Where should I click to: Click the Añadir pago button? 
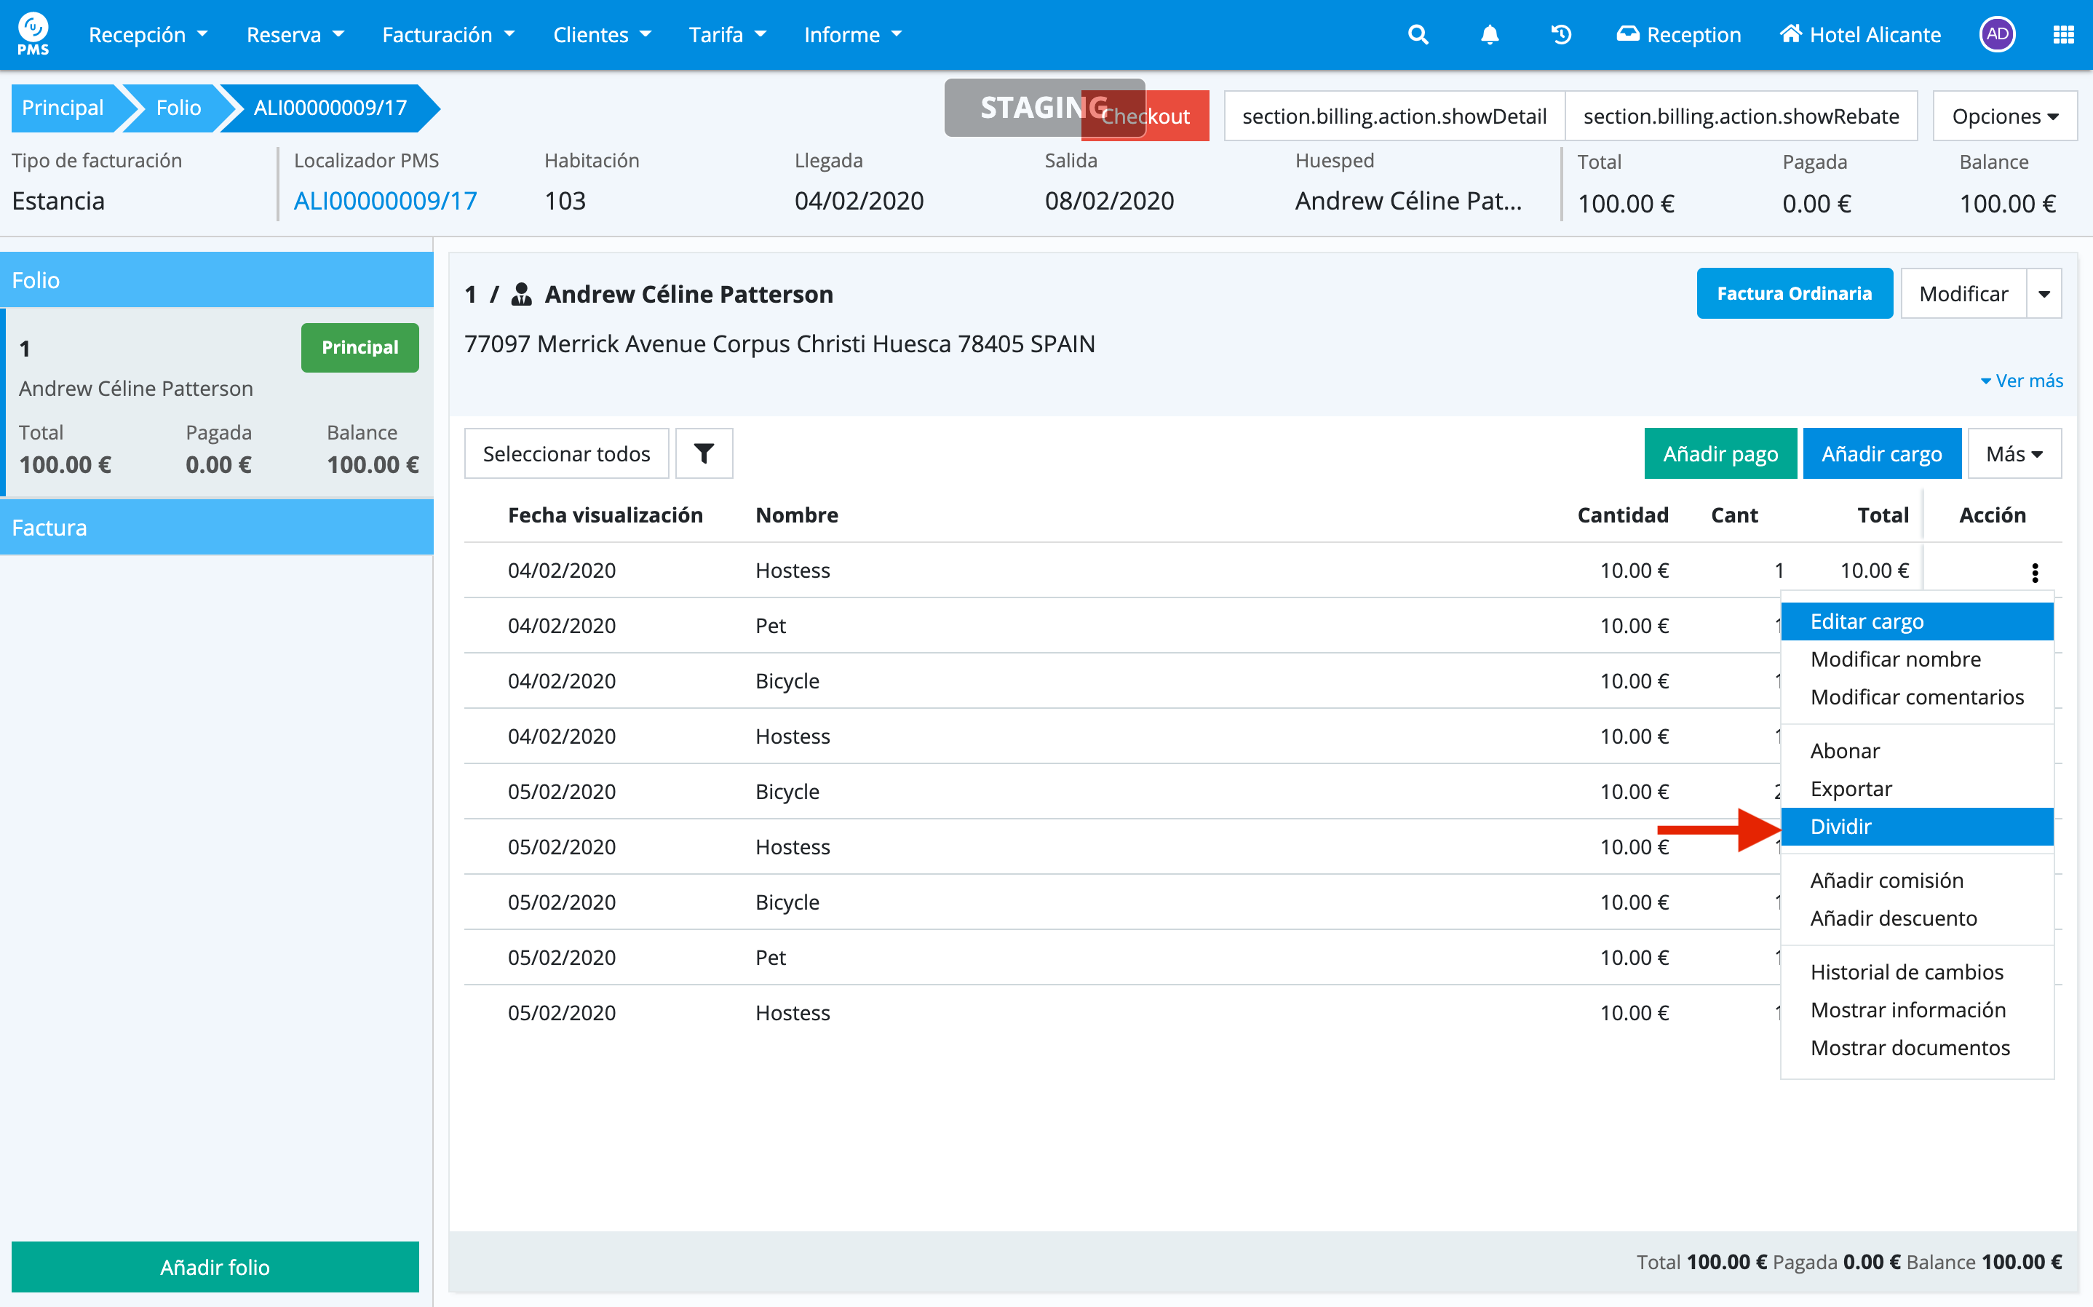(1720, 454)
